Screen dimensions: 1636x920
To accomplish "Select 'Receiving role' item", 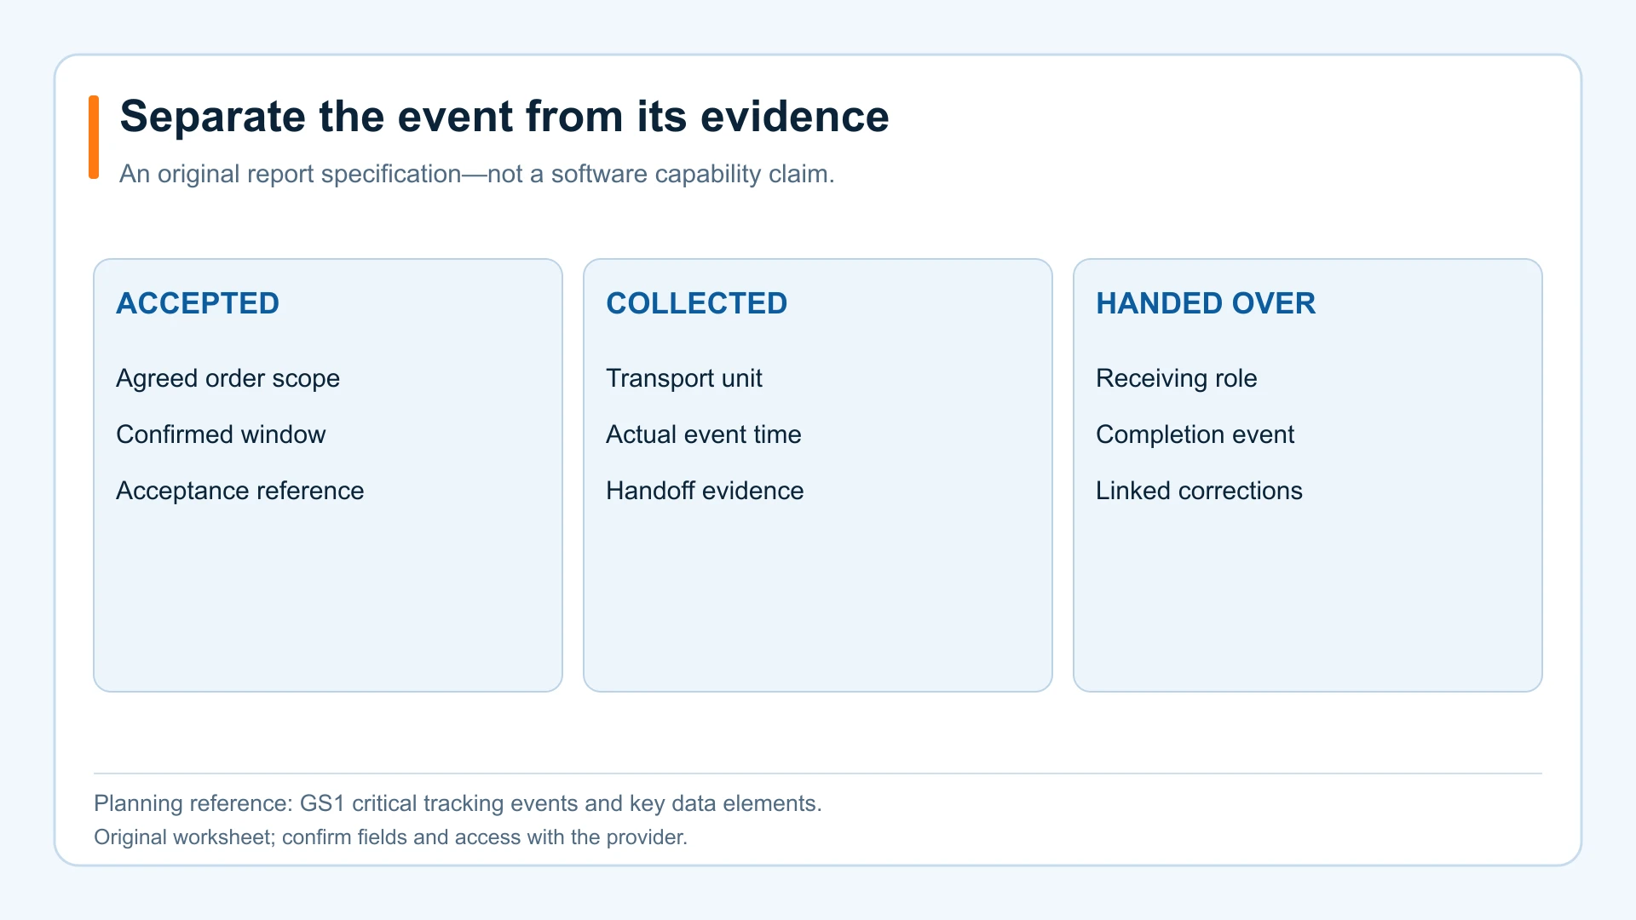I will click(1176, 378).
